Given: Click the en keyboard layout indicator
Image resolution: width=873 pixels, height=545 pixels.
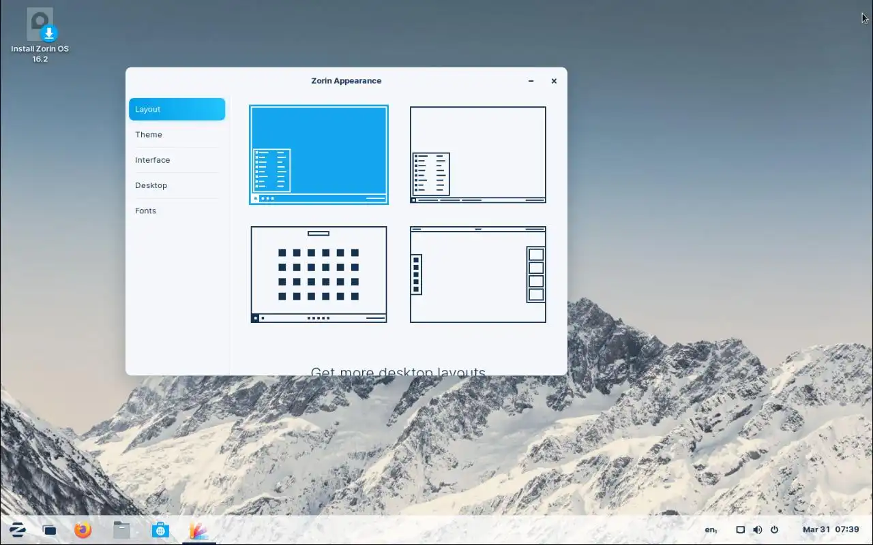Looking at the screenshot, I should [x=711, y=530].
